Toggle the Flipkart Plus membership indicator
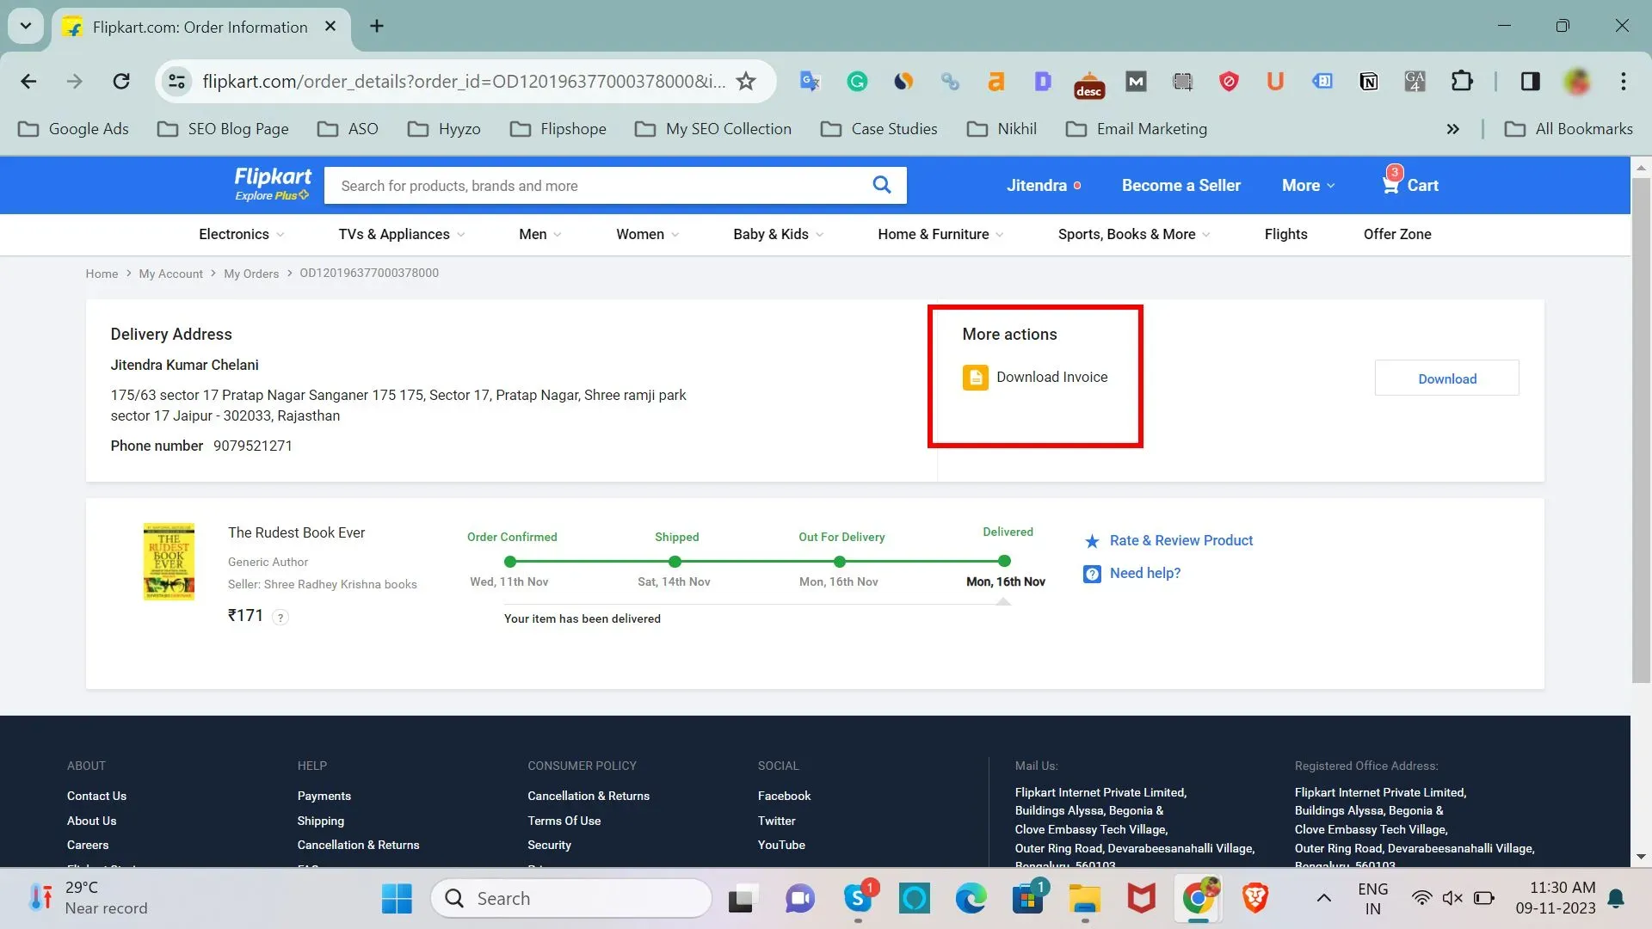 point(271,197)
